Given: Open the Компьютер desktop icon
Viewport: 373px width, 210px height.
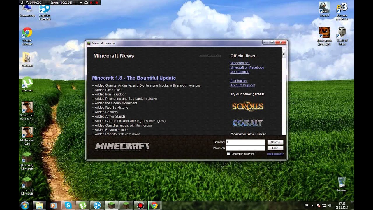Looking at the screenshot, I should coord(27,11).
